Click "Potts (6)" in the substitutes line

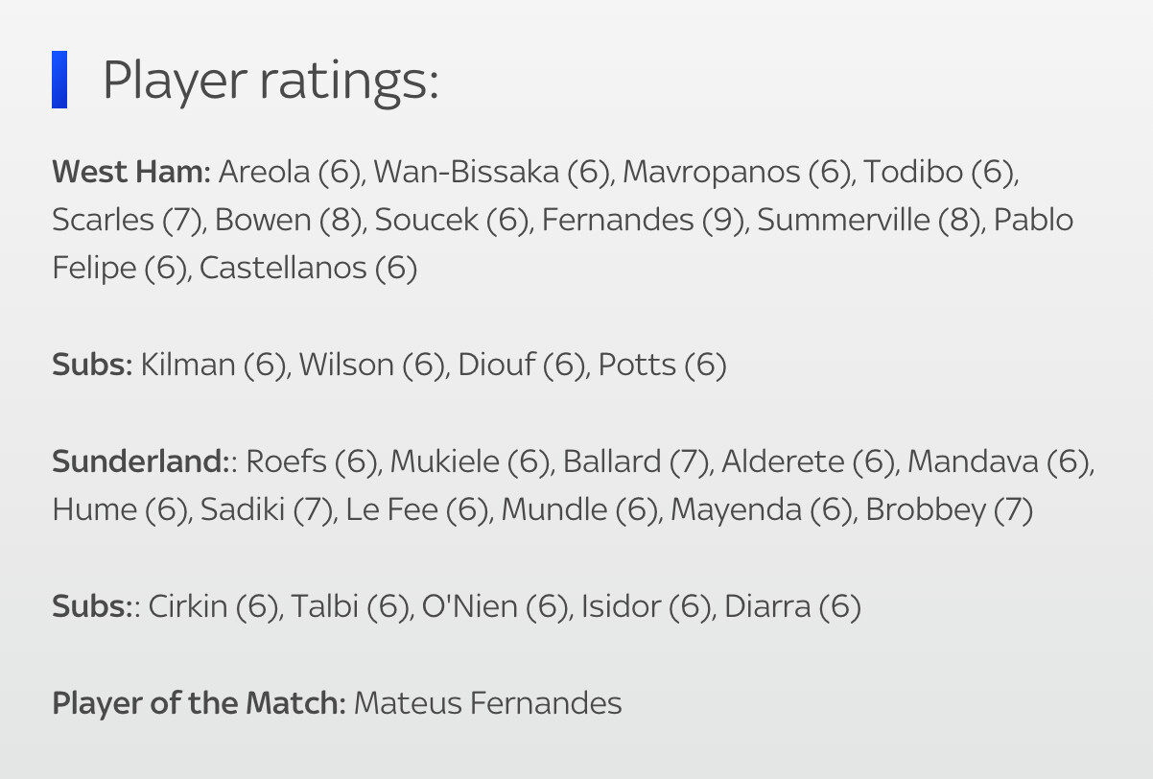[x=662, y=366]
